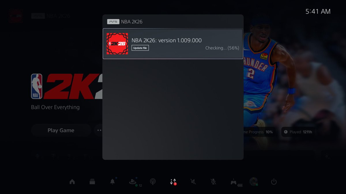Image resolution: width=346 pixels, height=194 pixels.
Task: Open the Broadcast icon
Action: 153,182
